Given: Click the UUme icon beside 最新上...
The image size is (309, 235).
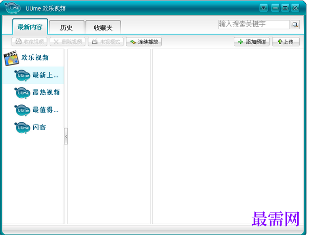Looking at the screenshot, I should pos(23,75).
